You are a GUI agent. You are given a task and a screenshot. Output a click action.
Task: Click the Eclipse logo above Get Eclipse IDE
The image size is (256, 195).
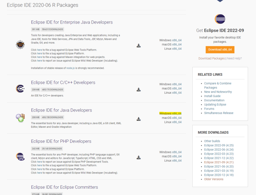tap(220, 19)
